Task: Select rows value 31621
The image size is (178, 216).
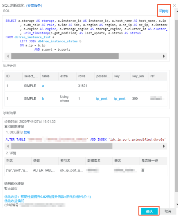Action: (83, 86)
